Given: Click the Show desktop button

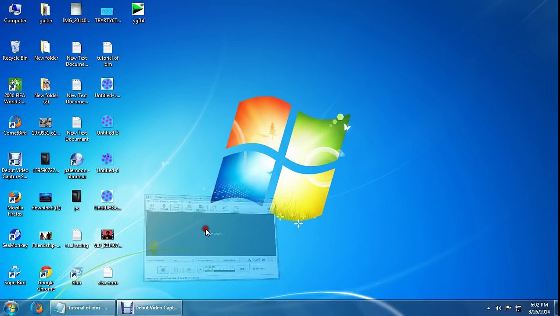Looking at the screenshot, I should 557,308.
